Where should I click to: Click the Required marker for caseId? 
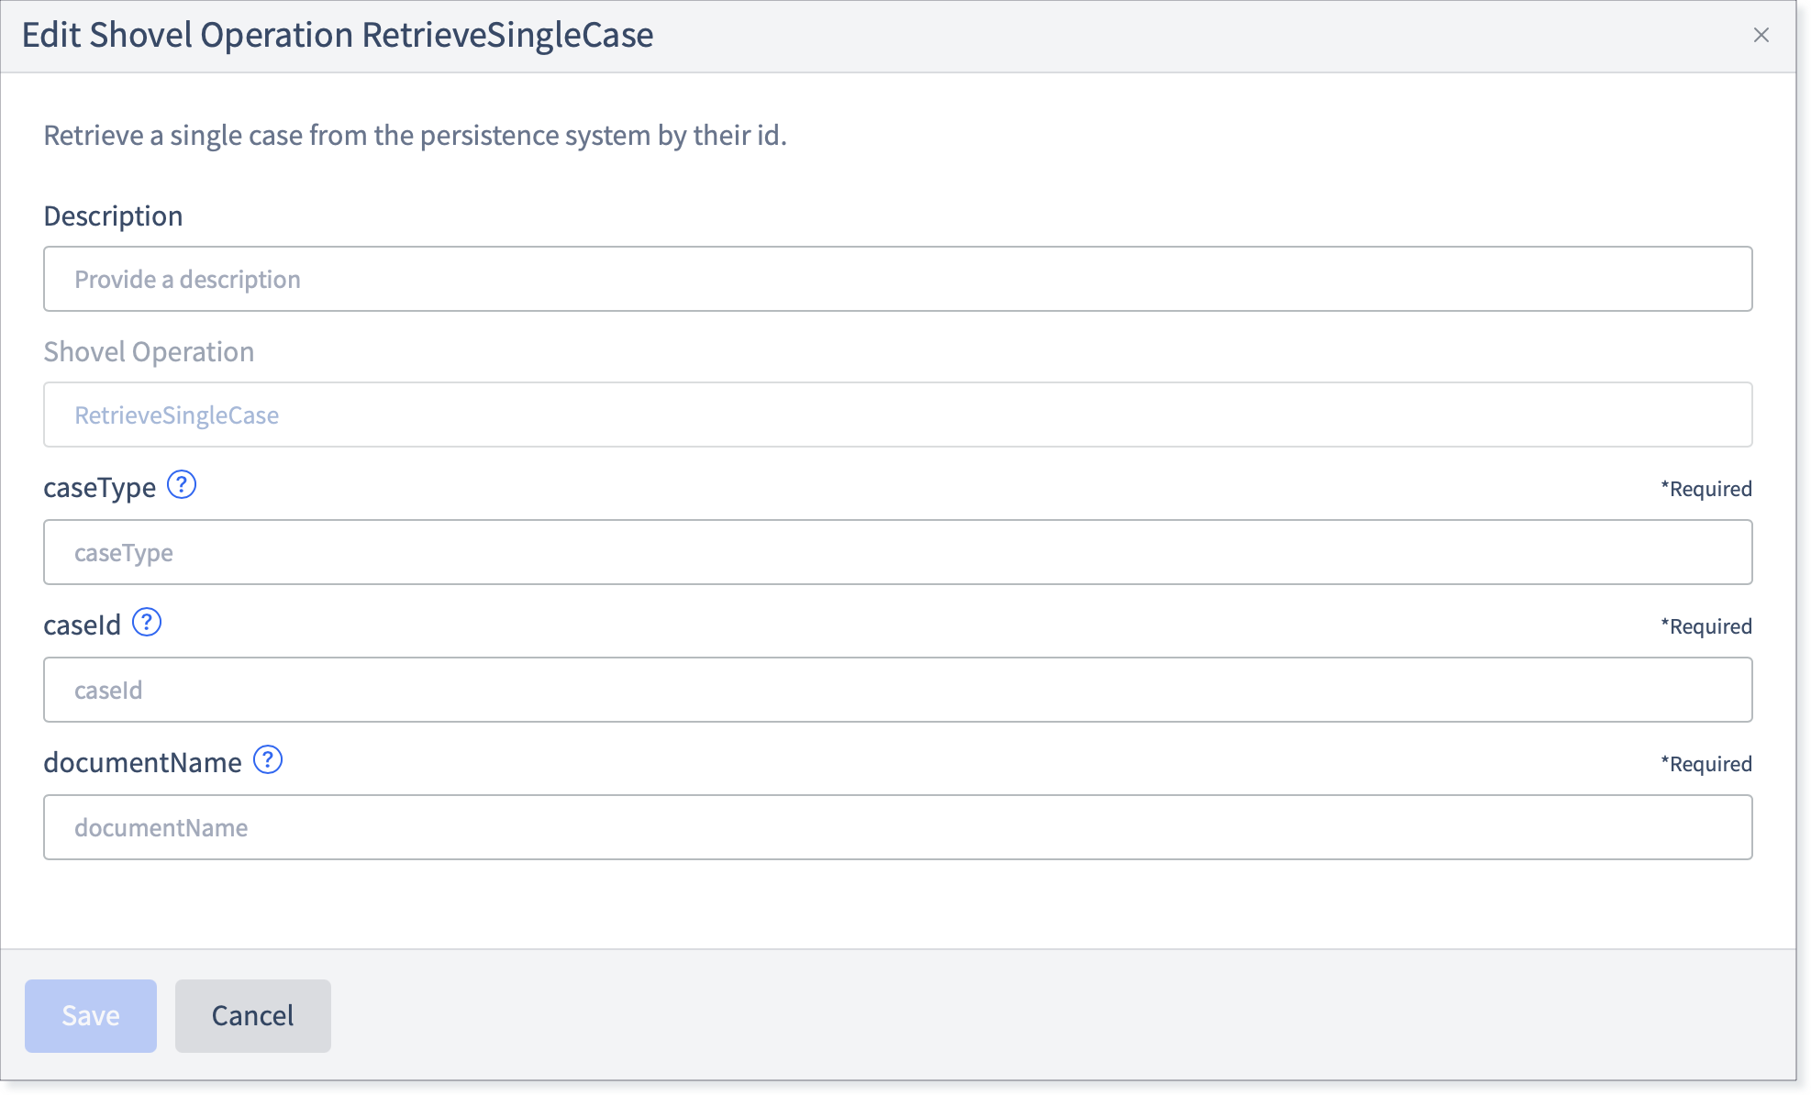[1706, 626]
